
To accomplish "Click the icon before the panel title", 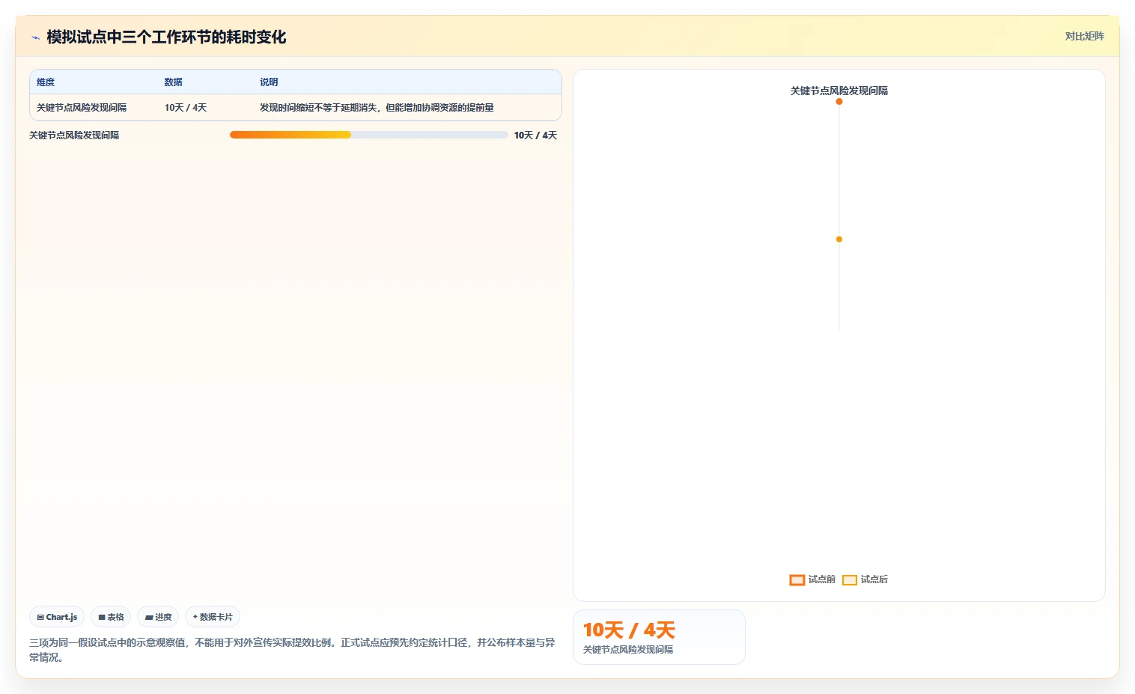I will point(35,37).
